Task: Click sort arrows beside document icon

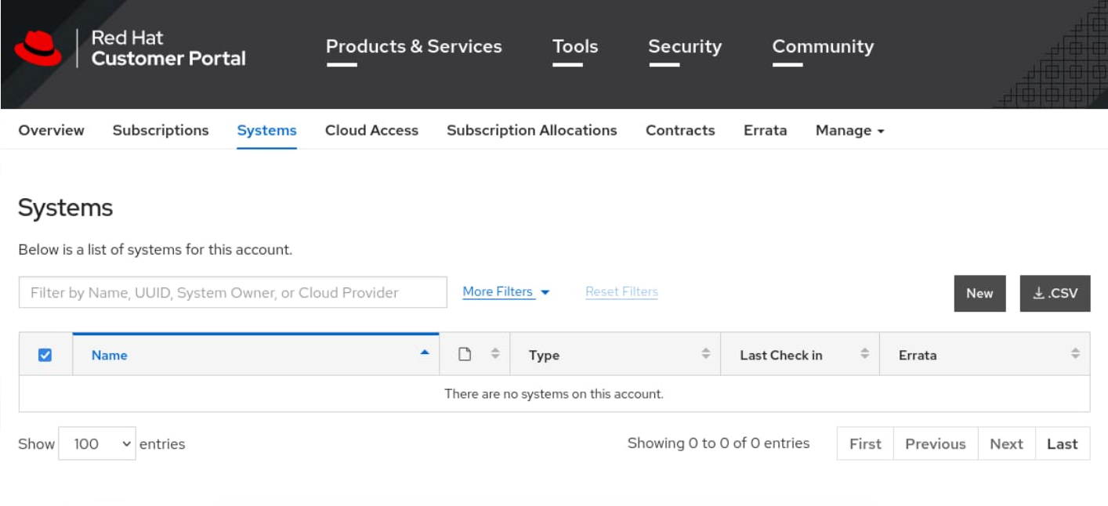Action: pos(494,354)
